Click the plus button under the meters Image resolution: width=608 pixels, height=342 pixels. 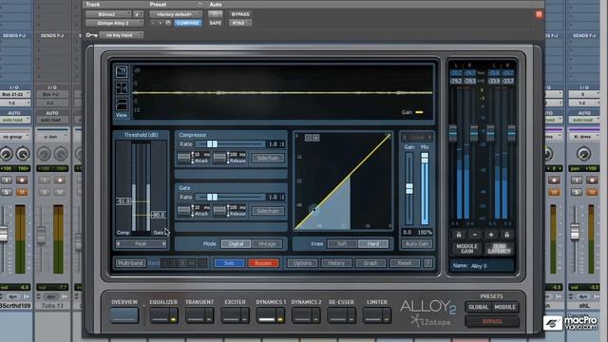[490, 235]
